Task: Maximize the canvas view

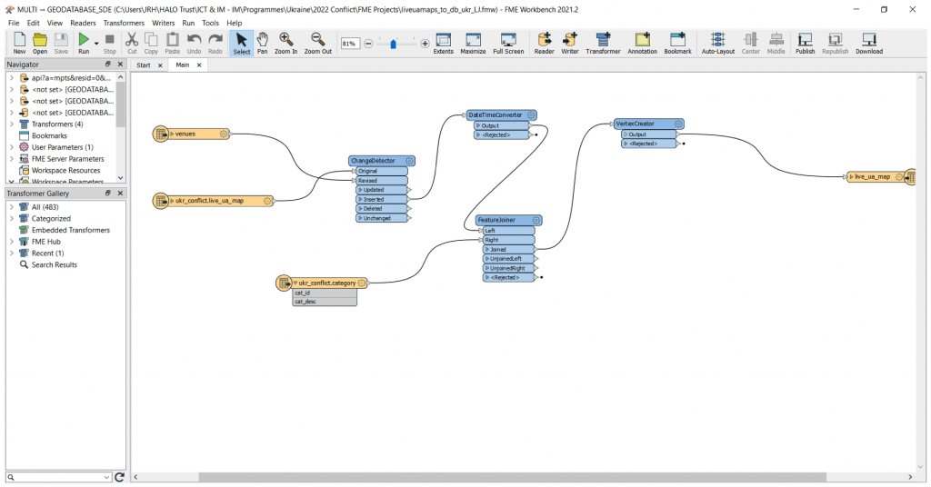Action: [473, 43]
